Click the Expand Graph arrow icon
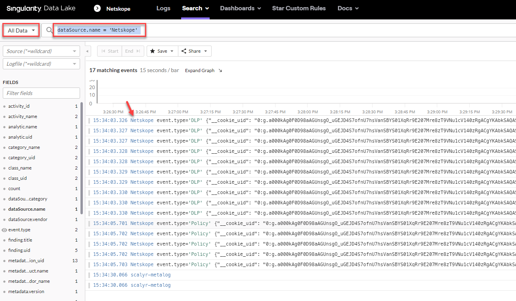The height and width of the screenshot is (301, 516). tap(220, 70)
